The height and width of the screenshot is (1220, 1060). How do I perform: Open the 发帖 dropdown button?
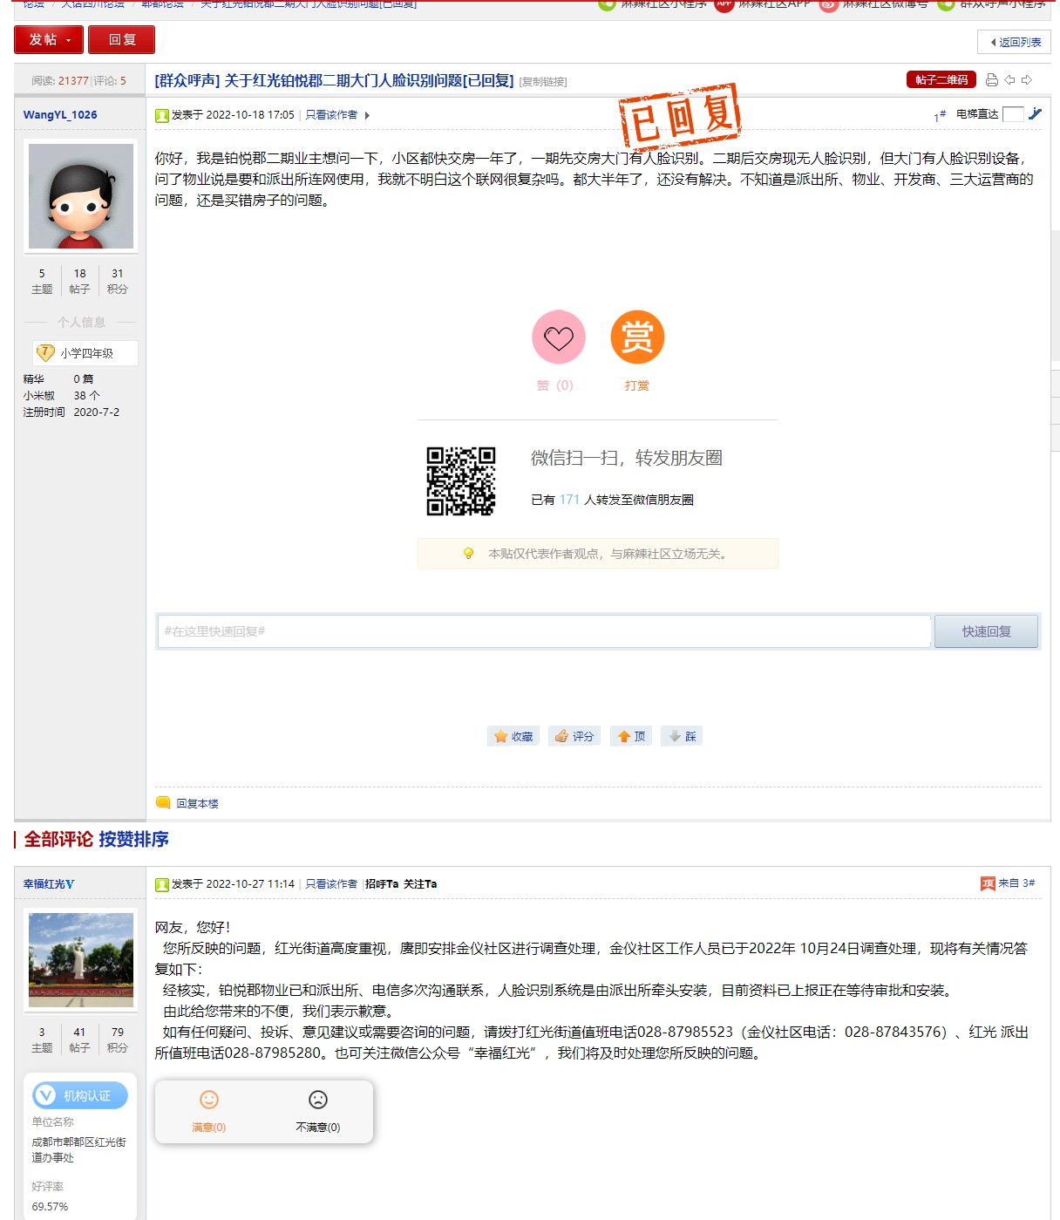tap(49, 40)
